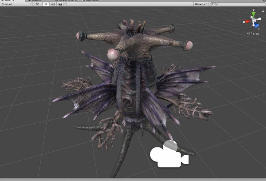Switch projection via Persp label

pos(253,34)
